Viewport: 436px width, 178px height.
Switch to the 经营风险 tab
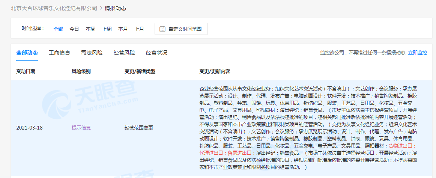[x=124, y=53]
